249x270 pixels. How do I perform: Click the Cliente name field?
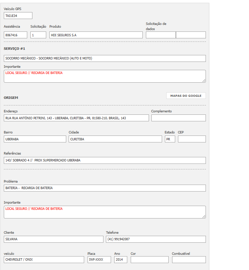tap(53, 239)
